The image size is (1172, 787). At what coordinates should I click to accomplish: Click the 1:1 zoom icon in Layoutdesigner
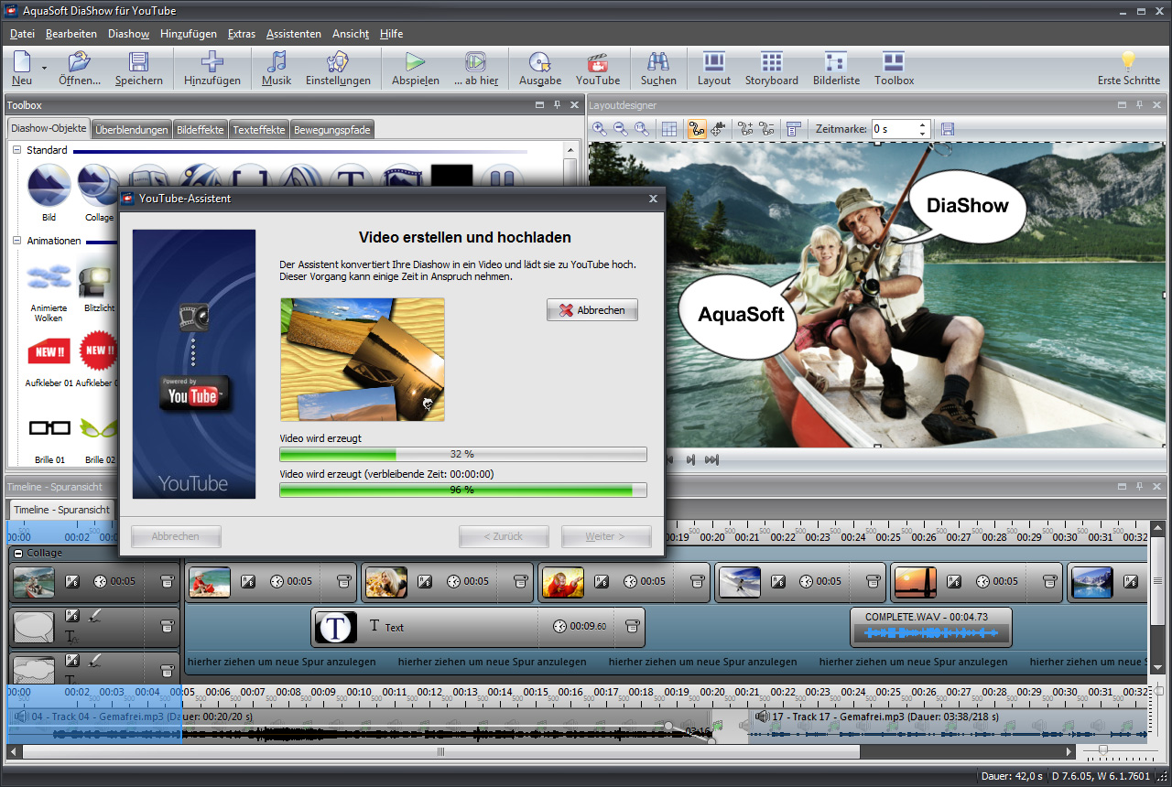[x=642, y=129]
